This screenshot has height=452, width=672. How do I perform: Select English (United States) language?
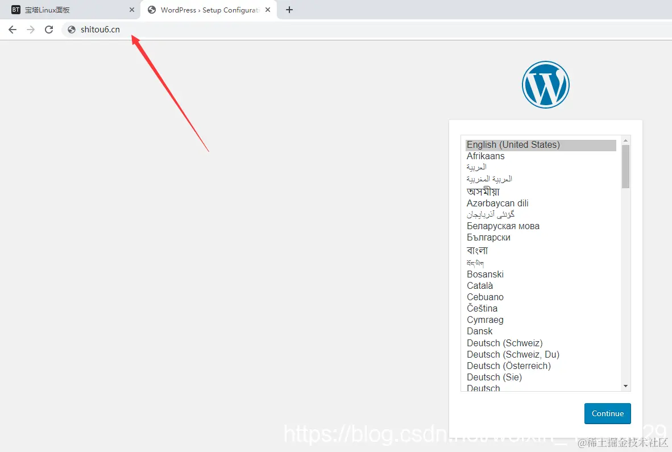[541, 145]
